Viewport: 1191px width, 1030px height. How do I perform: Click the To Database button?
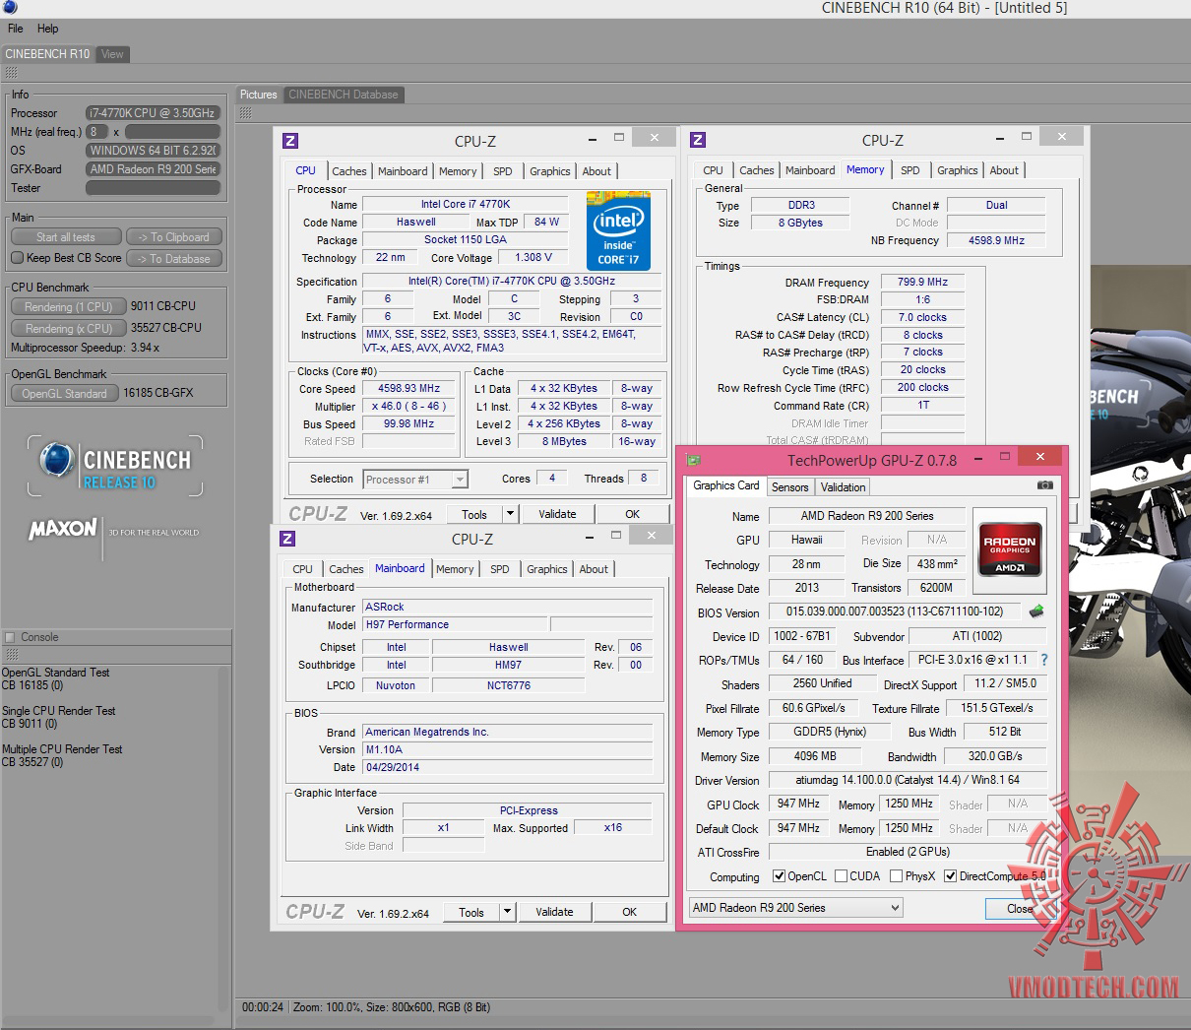[x=174, y=259]
